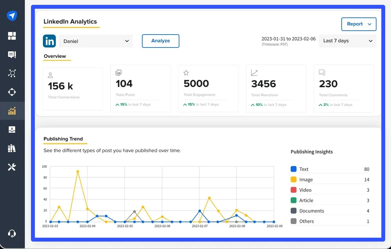This screenshot has height=249, width=391.
Task: Click the LinkedIn Analytics title link
Action: [70, 22]
